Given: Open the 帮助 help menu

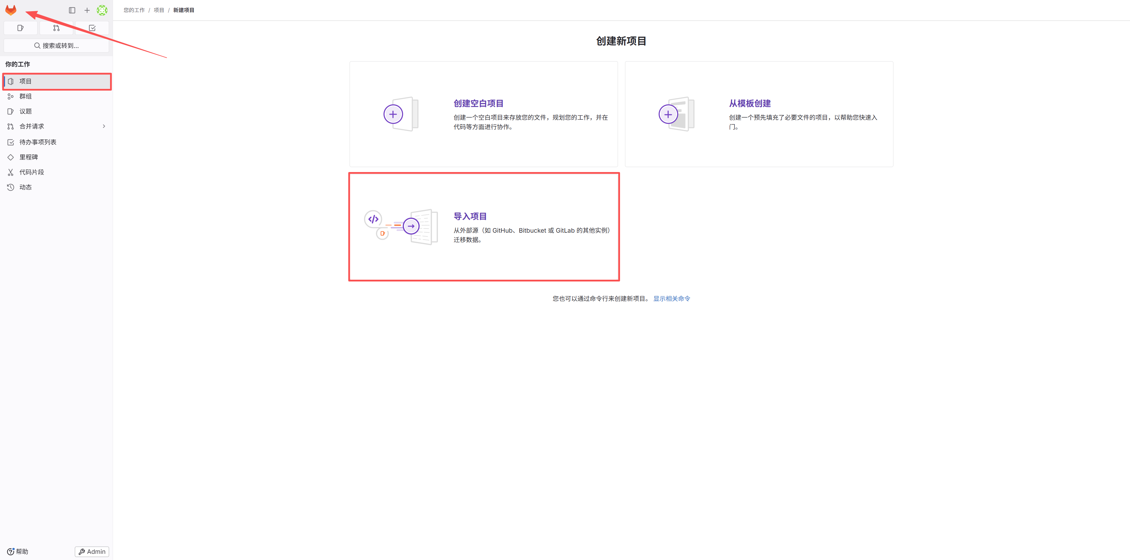Looking at the screenshot, I should [x=18, y=551].
